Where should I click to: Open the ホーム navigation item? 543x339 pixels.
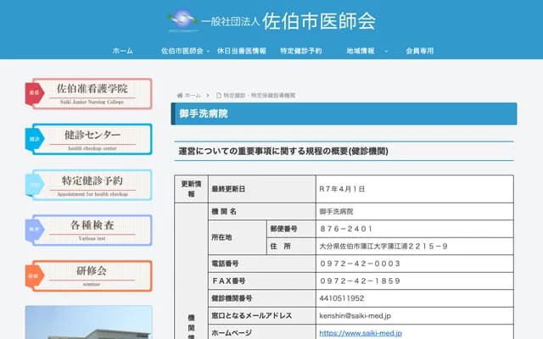tap(123, 51)
